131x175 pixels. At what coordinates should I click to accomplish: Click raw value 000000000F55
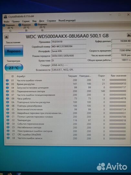[118, 84]
